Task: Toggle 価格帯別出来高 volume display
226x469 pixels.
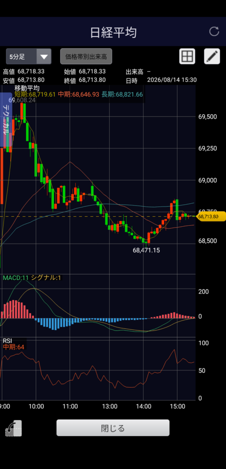Action: point(86,56)
